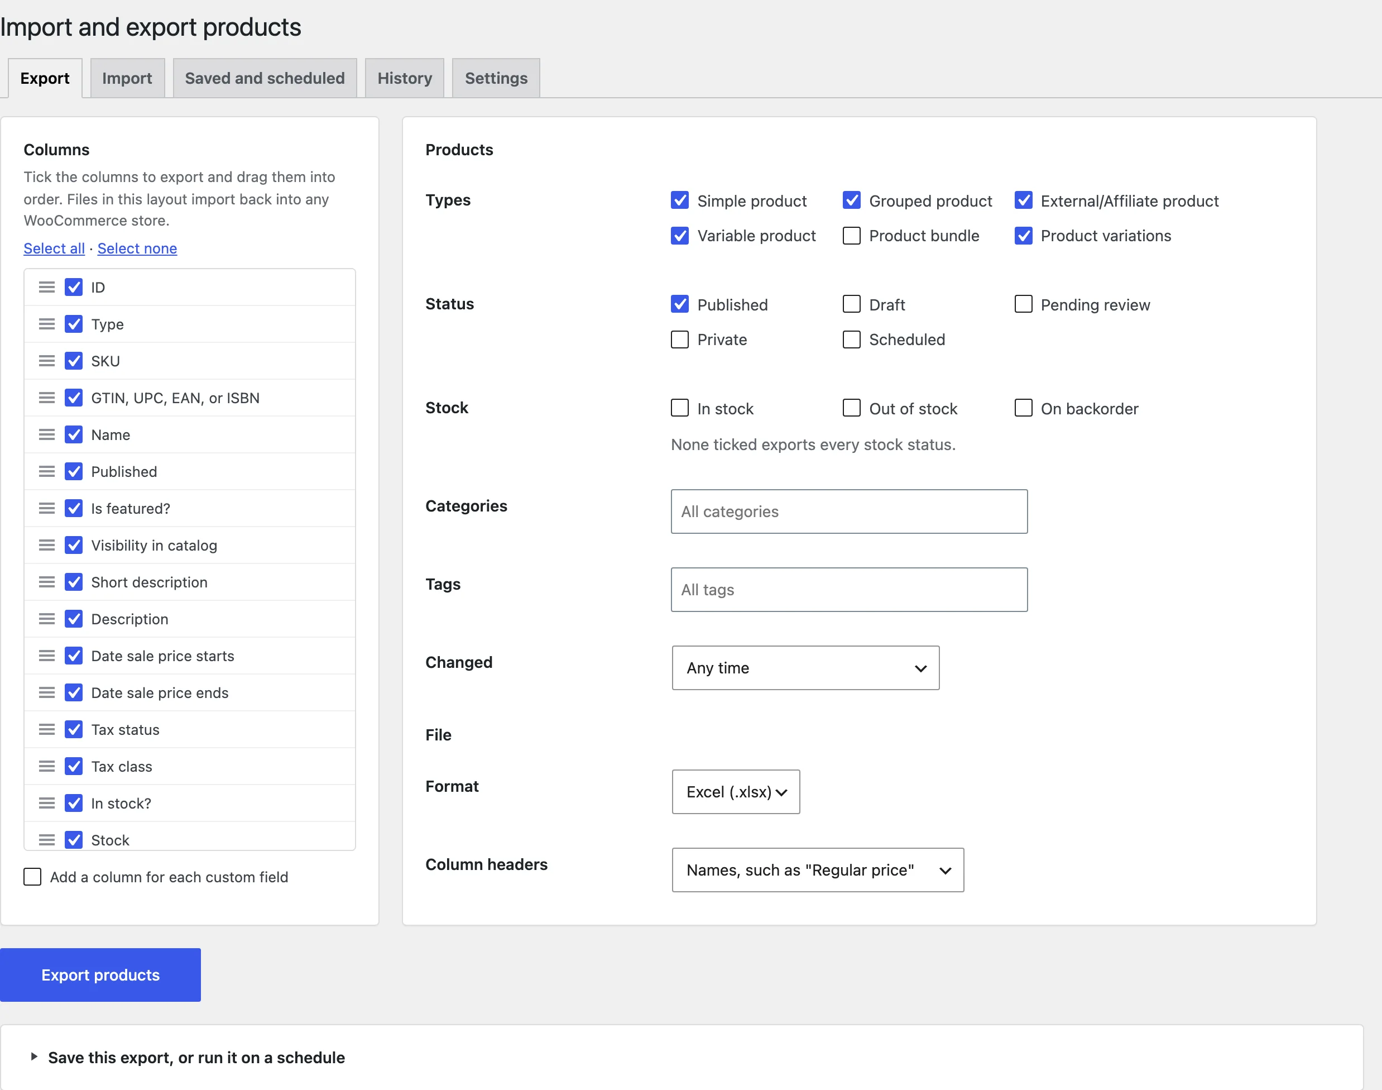Open the Column headers dropdown
This screenshot has height=1090, width=1382.
[818, 871]
